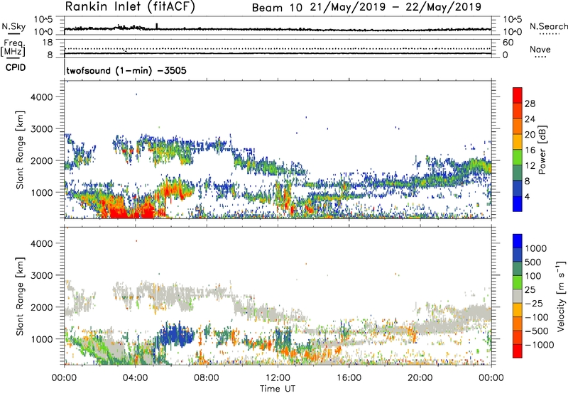Click 'Slant Range [km]' label of power panel
Viewport: 568px width, 393px height.
click(x=20, y=150)
